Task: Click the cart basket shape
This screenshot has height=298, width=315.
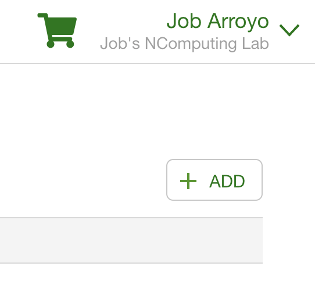Action: pos(60,26)
